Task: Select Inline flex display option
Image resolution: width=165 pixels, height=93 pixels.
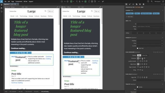Action: pyautogui.click(x=145, y=55)
